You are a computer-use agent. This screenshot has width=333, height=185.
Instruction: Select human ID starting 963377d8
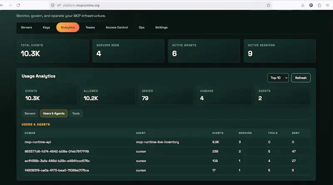click(x=57, y=151)
